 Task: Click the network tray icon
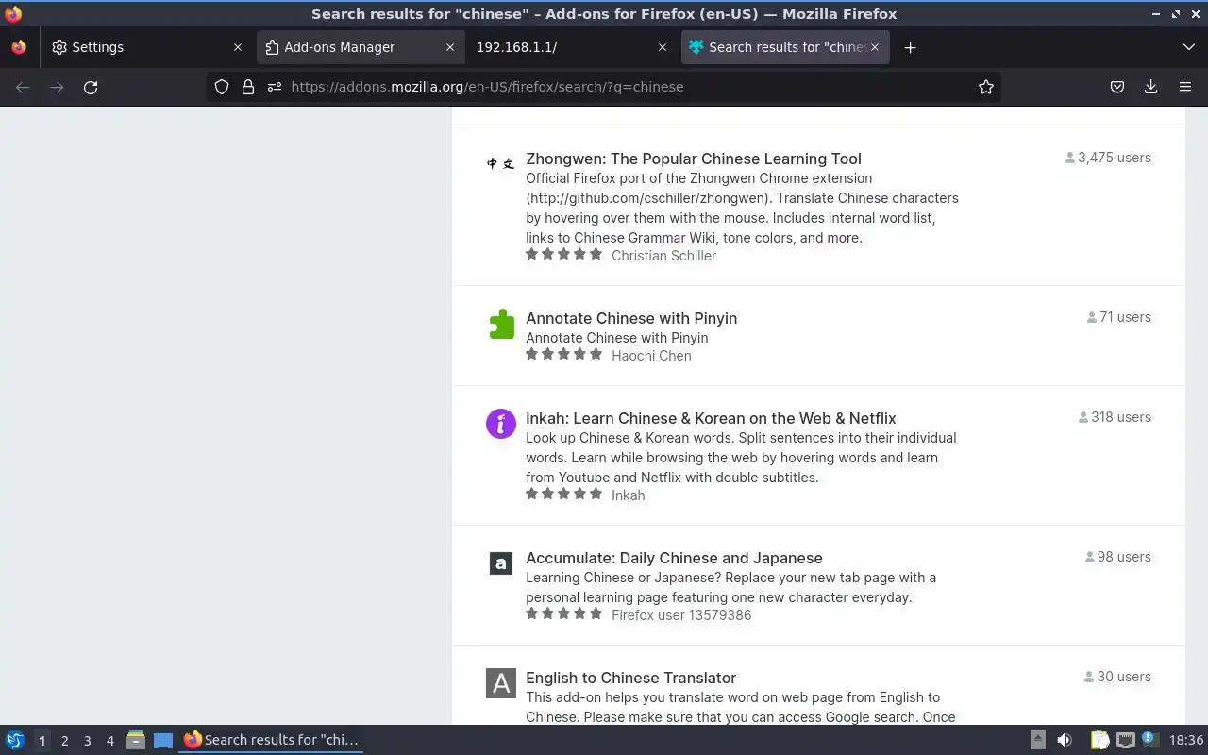click(x=1125, y=740)
